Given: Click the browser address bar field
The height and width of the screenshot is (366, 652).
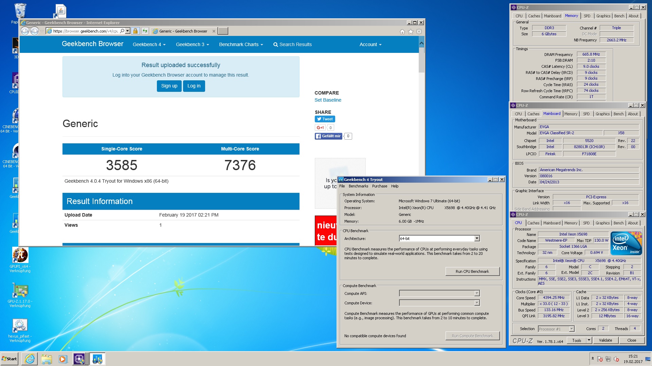Looking at the screenshot, I should [x=86, y=31].
